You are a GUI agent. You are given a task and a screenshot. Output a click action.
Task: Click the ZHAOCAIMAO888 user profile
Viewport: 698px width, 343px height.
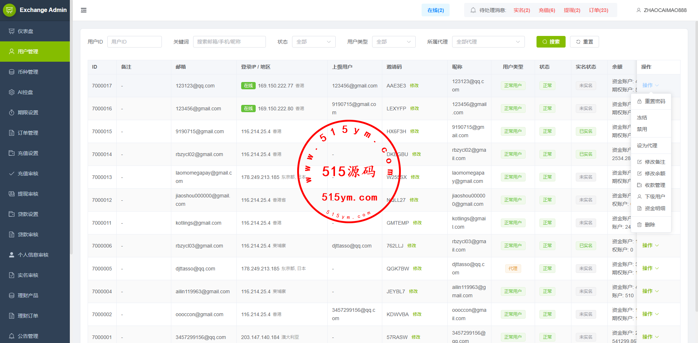[661, 10]
